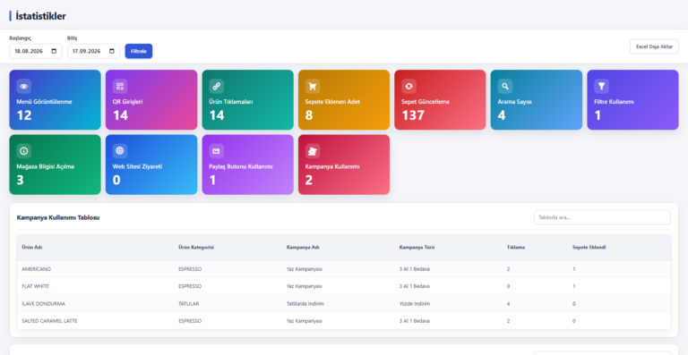The image size is (688, 355).
Task: Click the value 0 on Web Sitesi Ziyareti card
Action: tap(116, 180)
